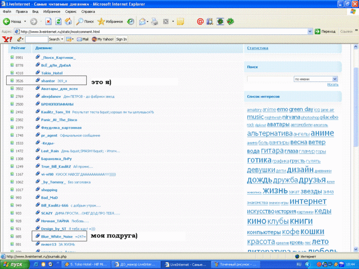Click the 'интернет' interest tag
Screen dimensions: 359x269
pos(308,201)
